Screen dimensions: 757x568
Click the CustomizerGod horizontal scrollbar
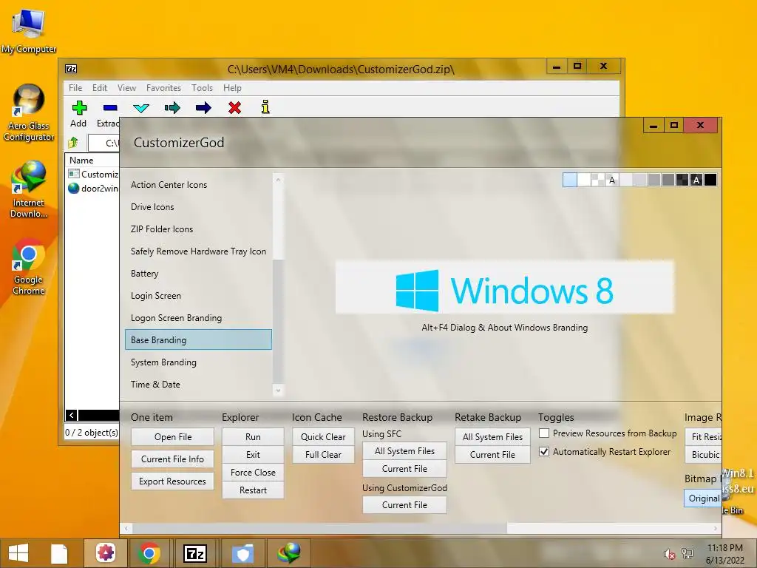(320, 528)
